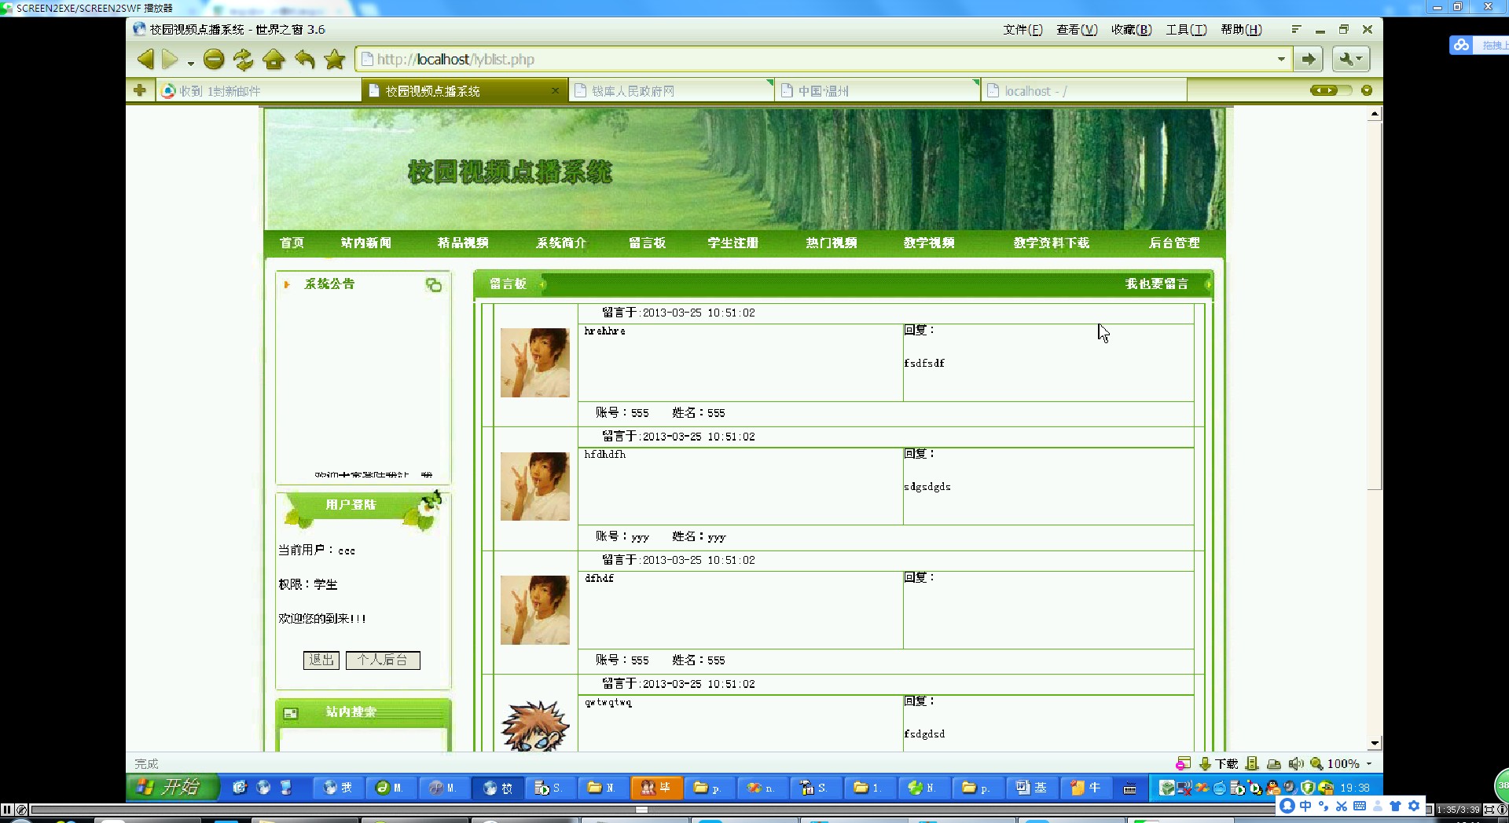Open 后台管理 navigation link
Image resolution: width=1509 pixels, height=823 pixels.
pyautogui.click(x=1174, y=243)
